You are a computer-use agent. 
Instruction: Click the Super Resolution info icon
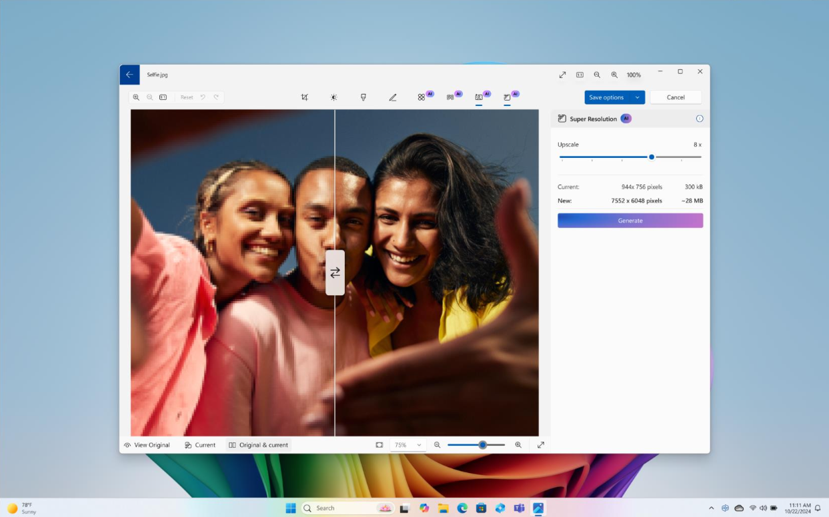700,119
